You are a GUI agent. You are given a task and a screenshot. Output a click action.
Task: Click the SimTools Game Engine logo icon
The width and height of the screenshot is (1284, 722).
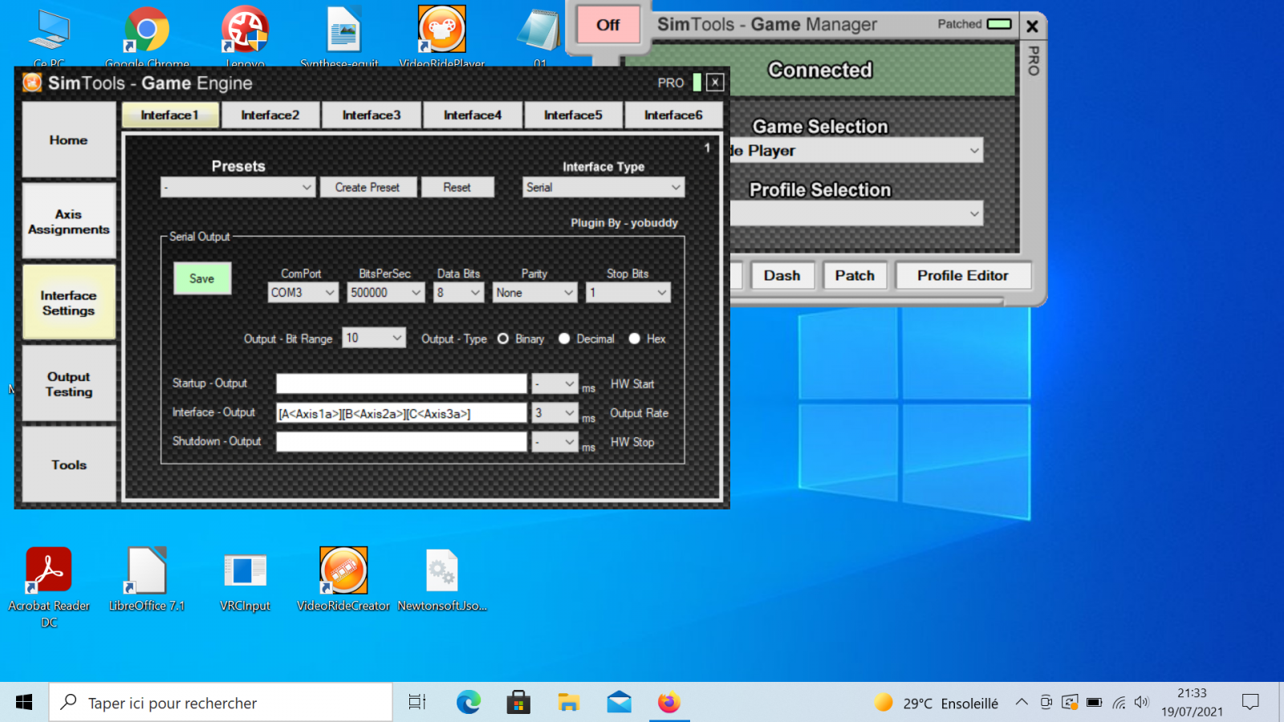pos(32,83)
